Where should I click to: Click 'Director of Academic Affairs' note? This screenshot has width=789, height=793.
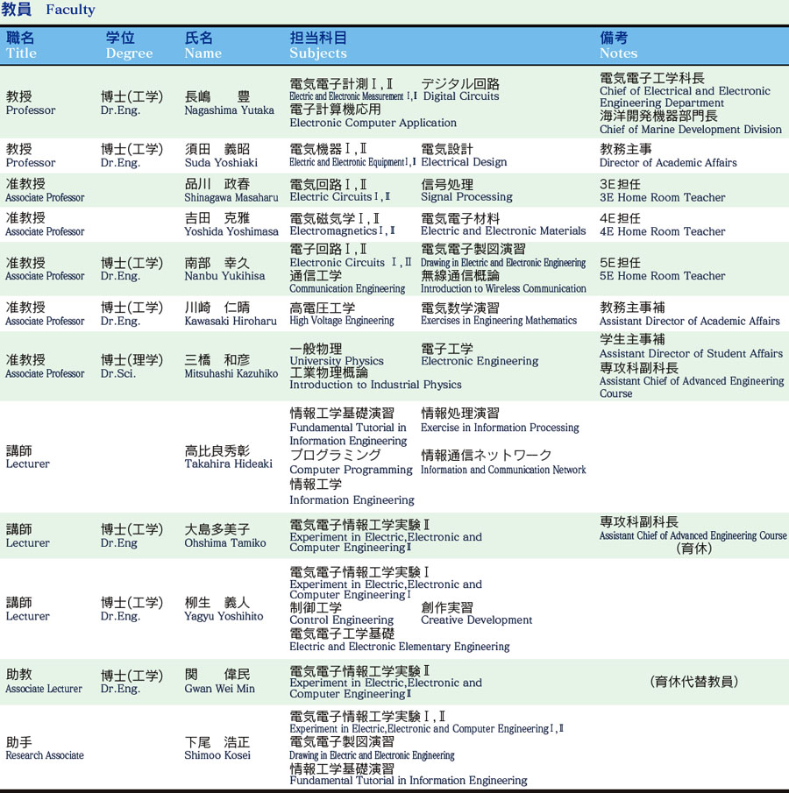[668, 163]
